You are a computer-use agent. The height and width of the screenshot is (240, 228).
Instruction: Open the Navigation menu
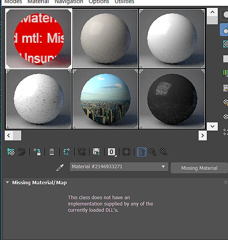pyautogui.click(x=69, y=2)
